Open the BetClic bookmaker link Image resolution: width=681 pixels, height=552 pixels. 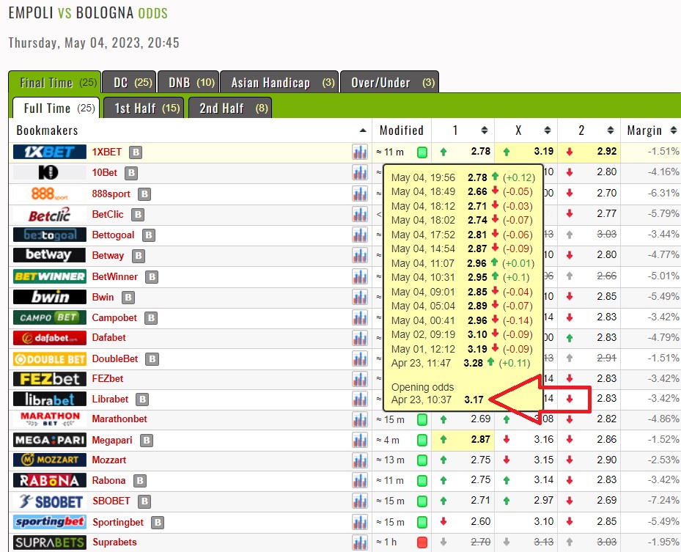[x=108, y=215]
